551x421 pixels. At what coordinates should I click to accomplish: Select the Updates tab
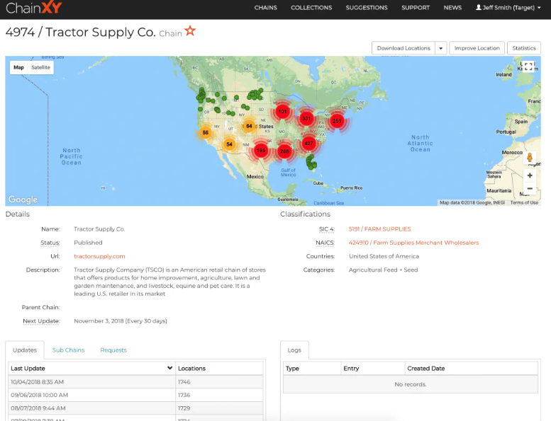(25, 350)
